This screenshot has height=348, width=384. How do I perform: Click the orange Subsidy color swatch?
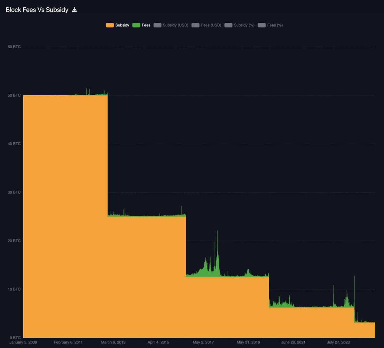[110, 25]
